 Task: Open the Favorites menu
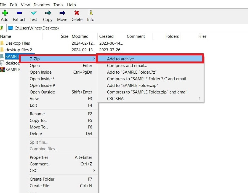[41, 5]
